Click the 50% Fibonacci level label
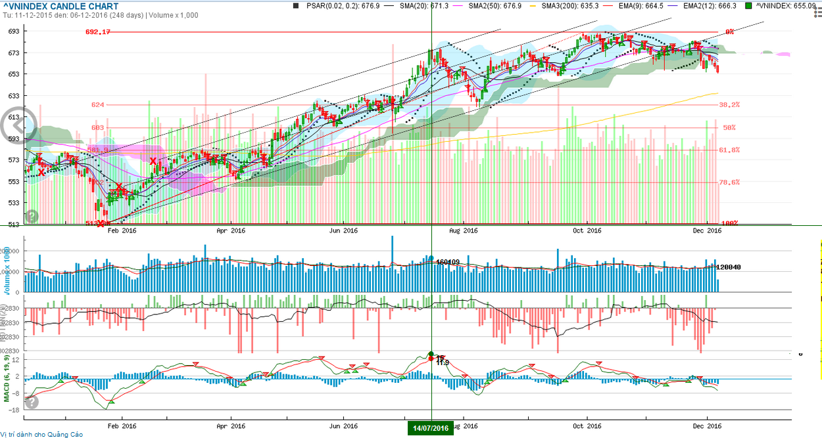 (729, 127)
